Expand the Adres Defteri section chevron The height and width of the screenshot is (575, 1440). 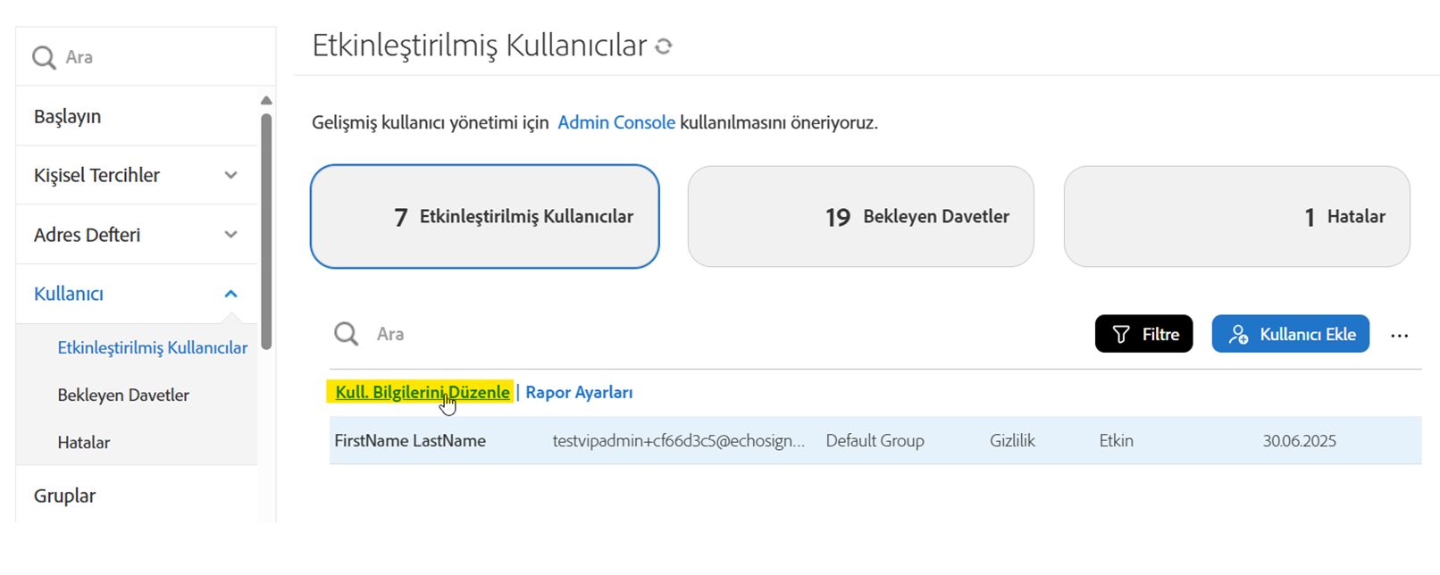point(230,235)
